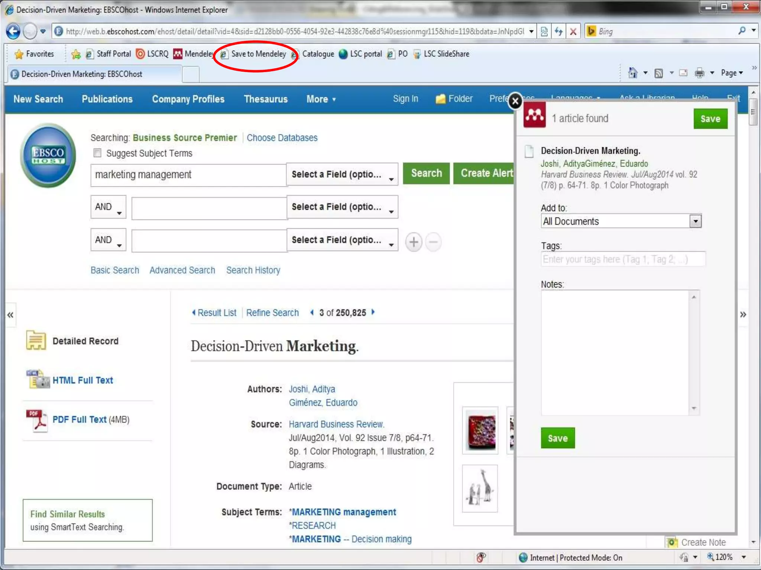
Task: Click browser back arrow button
Action: 13,31
